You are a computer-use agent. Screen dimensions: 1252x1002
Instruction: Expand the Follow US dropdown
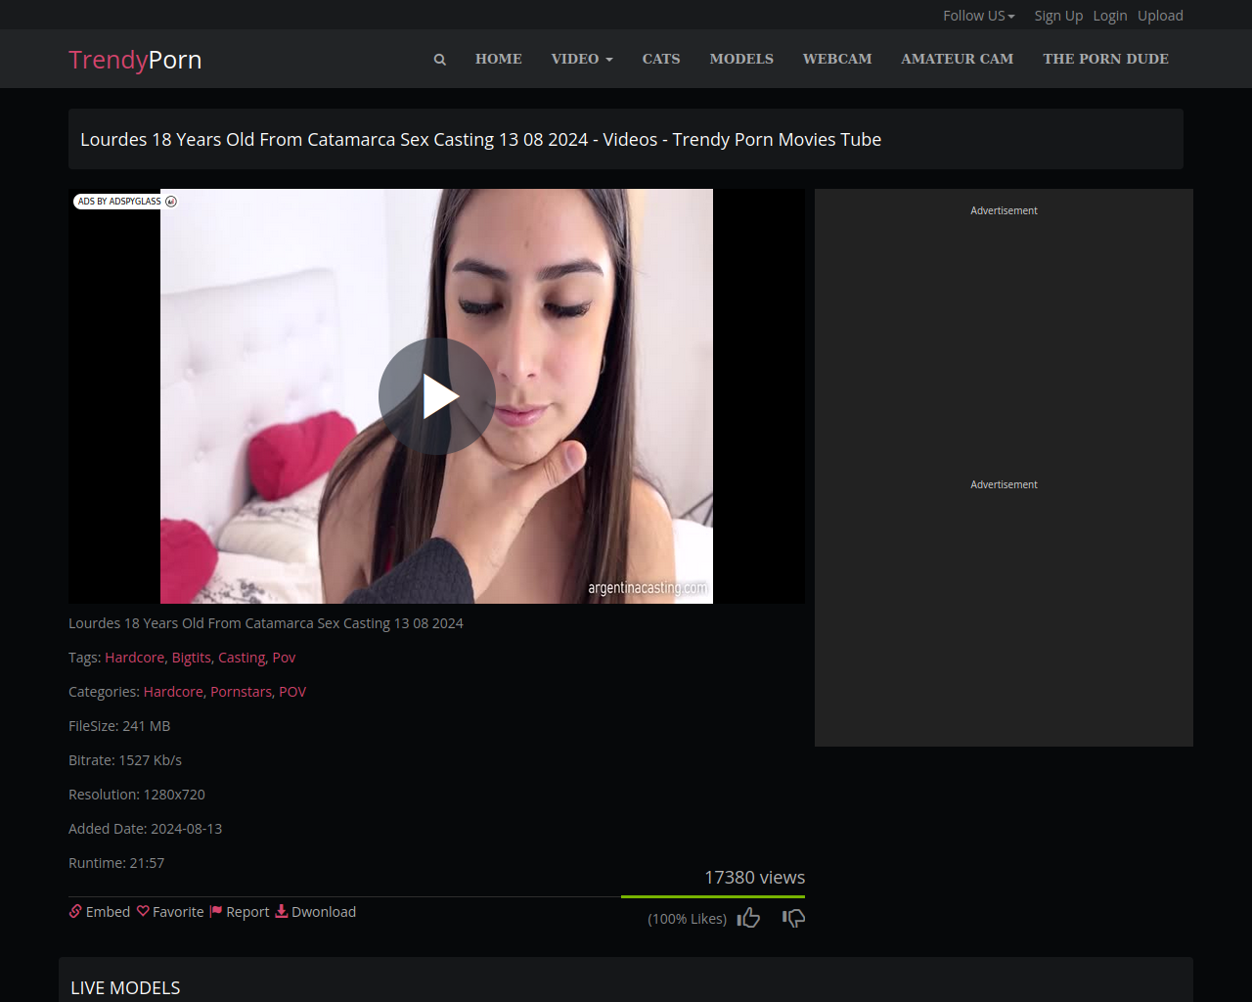(x=978, y=16)
